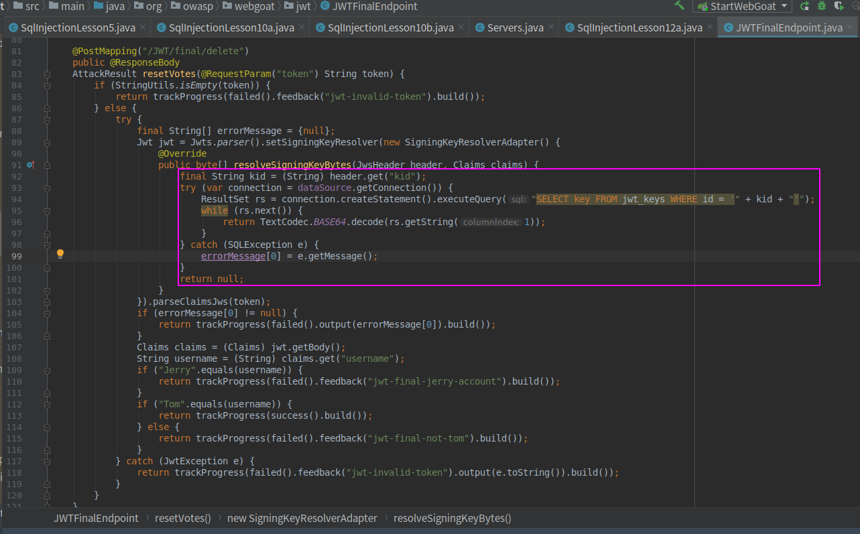The height and width of the screenshot is (534, 860).
Task: Close the Servers.java tab
Action: [552, 27]
